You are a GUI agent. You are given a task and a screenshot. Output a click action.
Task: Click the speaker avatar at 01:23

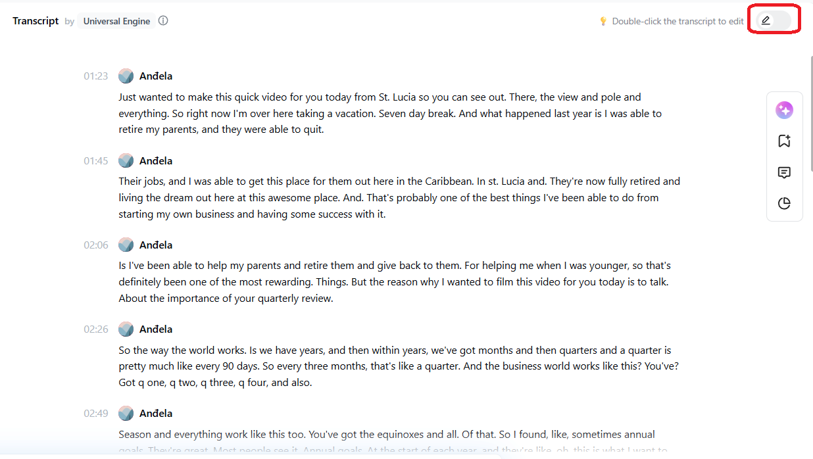[x=126, y=76]
